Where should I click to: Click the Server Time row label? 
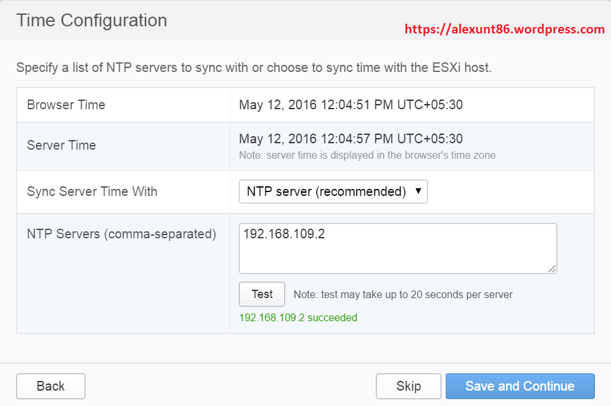(x=62, y=145)
